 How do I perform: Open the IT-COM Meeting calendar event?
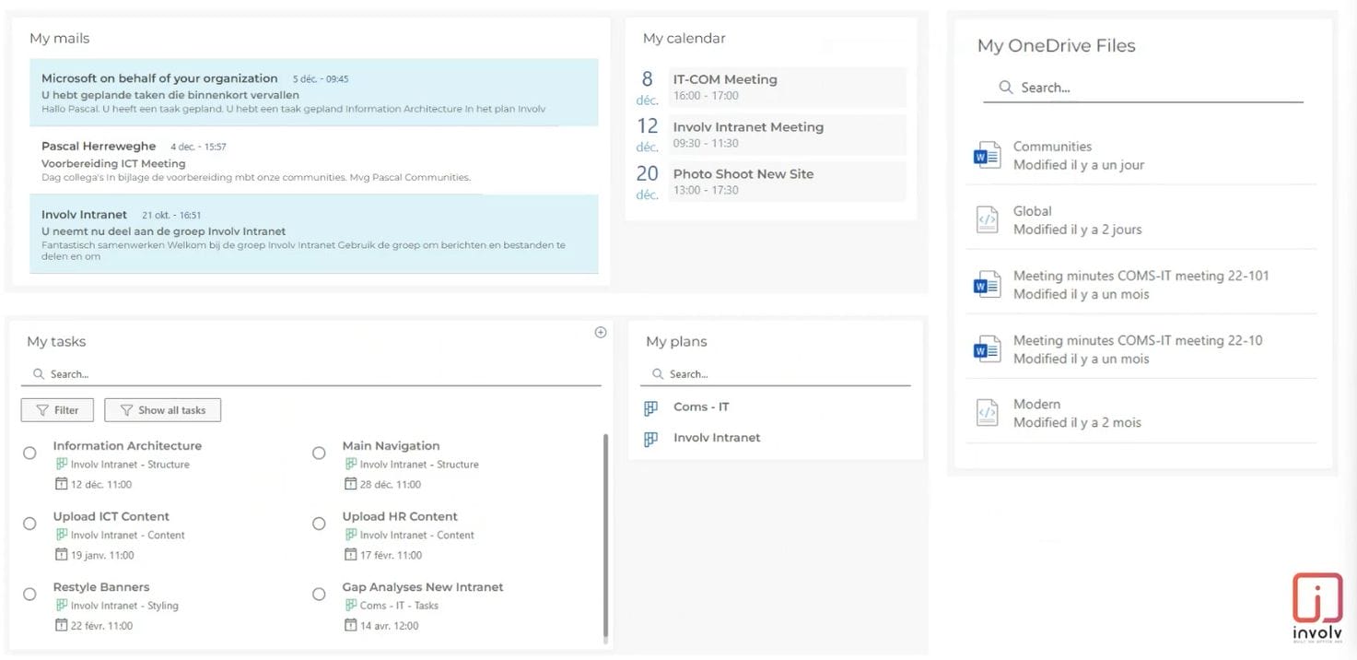click(786, 87)
